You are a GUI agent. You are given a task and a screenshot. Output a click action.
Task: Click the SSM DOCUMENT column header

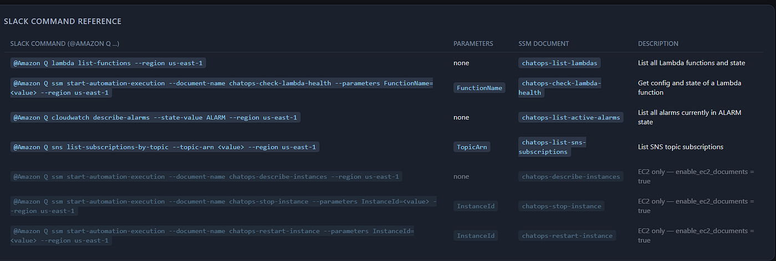click(x=544, y=44)
